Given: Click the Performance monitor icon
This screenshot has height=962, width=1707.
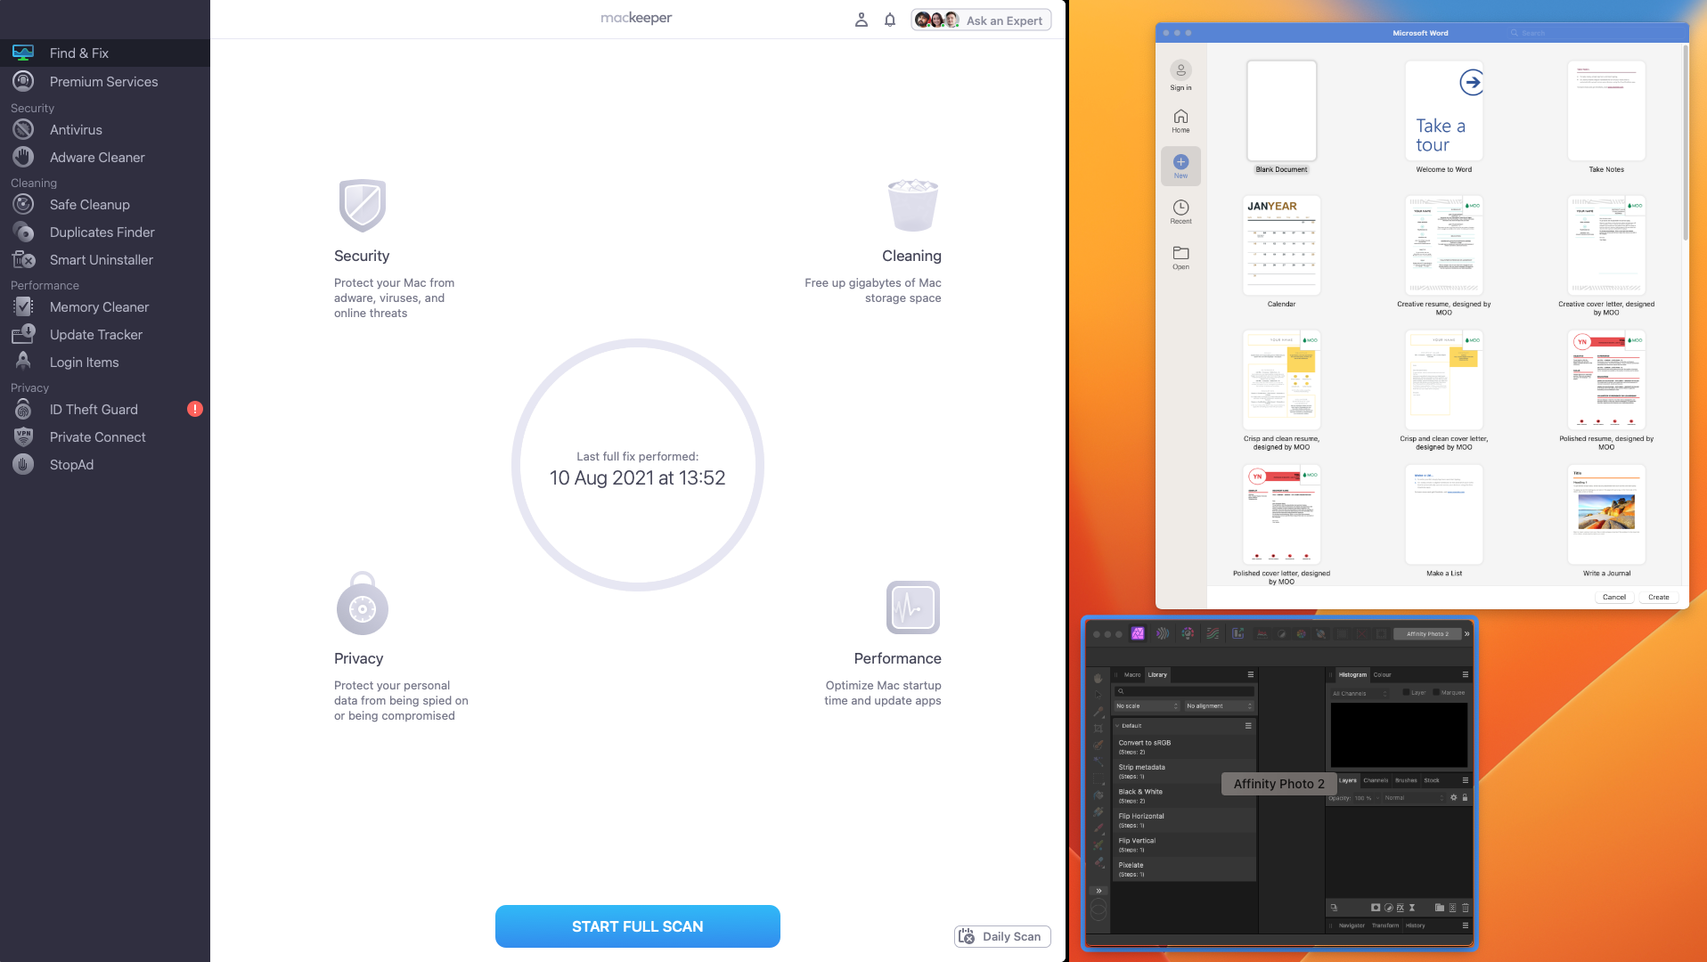Looking at the screenshot, I should pos(913,607).
